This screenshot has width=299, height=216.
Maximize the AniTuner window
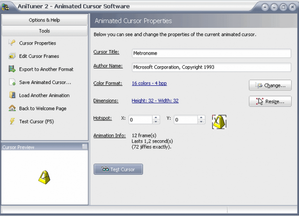pos(283,7)
